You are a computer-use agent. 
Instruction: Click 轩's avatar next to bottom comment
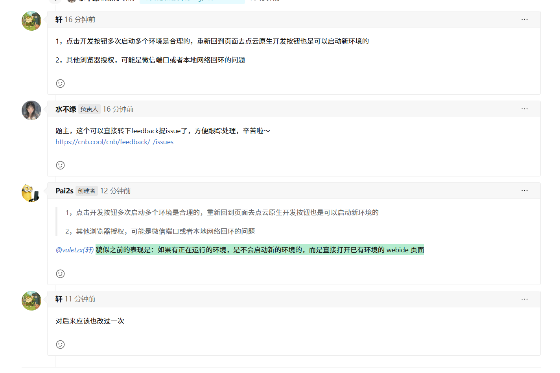click(31, 301)
